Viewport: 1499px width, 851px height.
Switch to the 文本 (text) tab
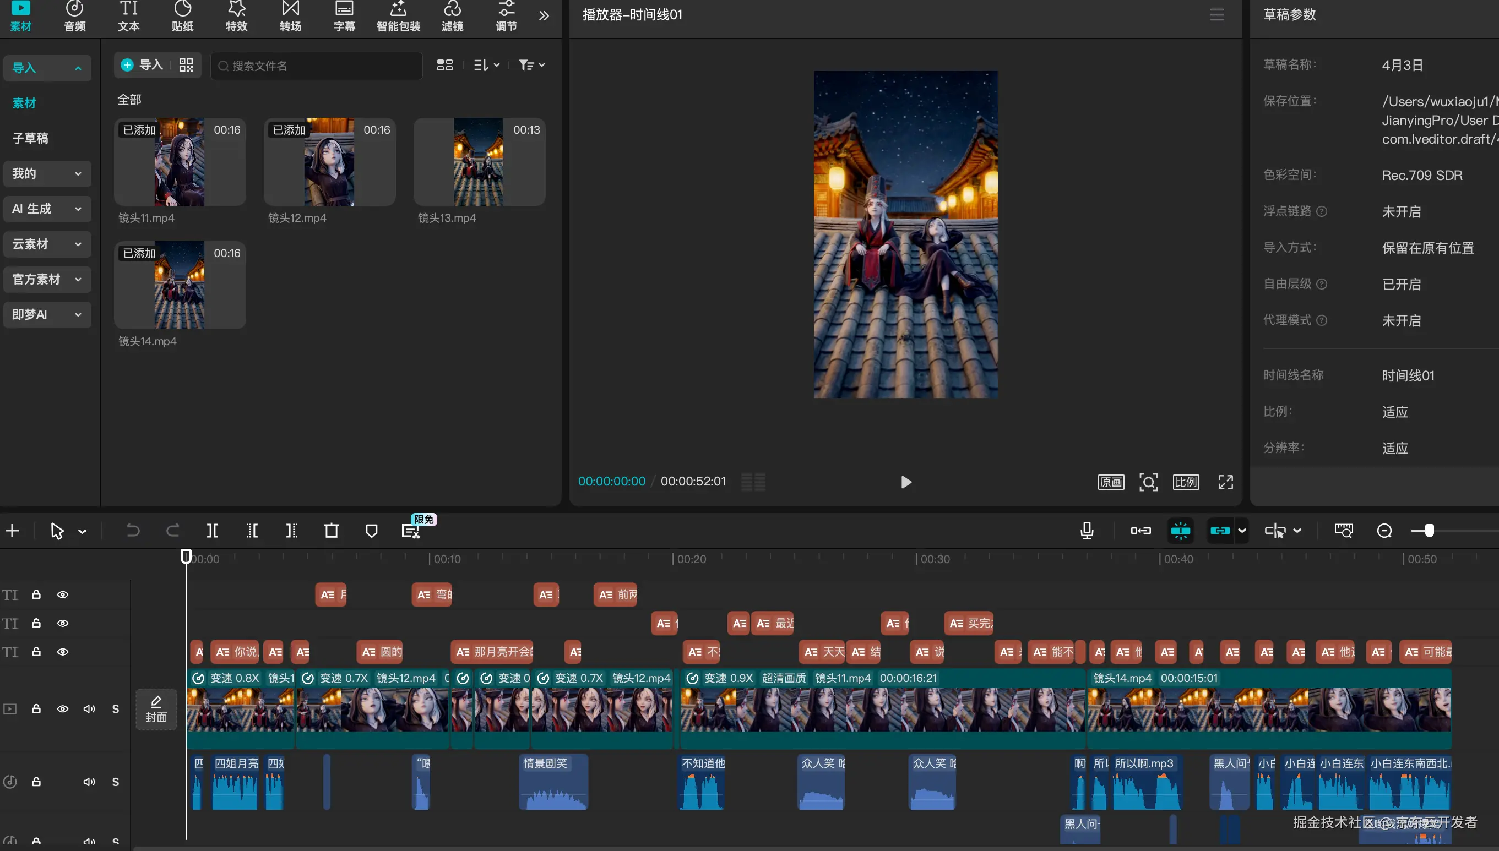129,17
